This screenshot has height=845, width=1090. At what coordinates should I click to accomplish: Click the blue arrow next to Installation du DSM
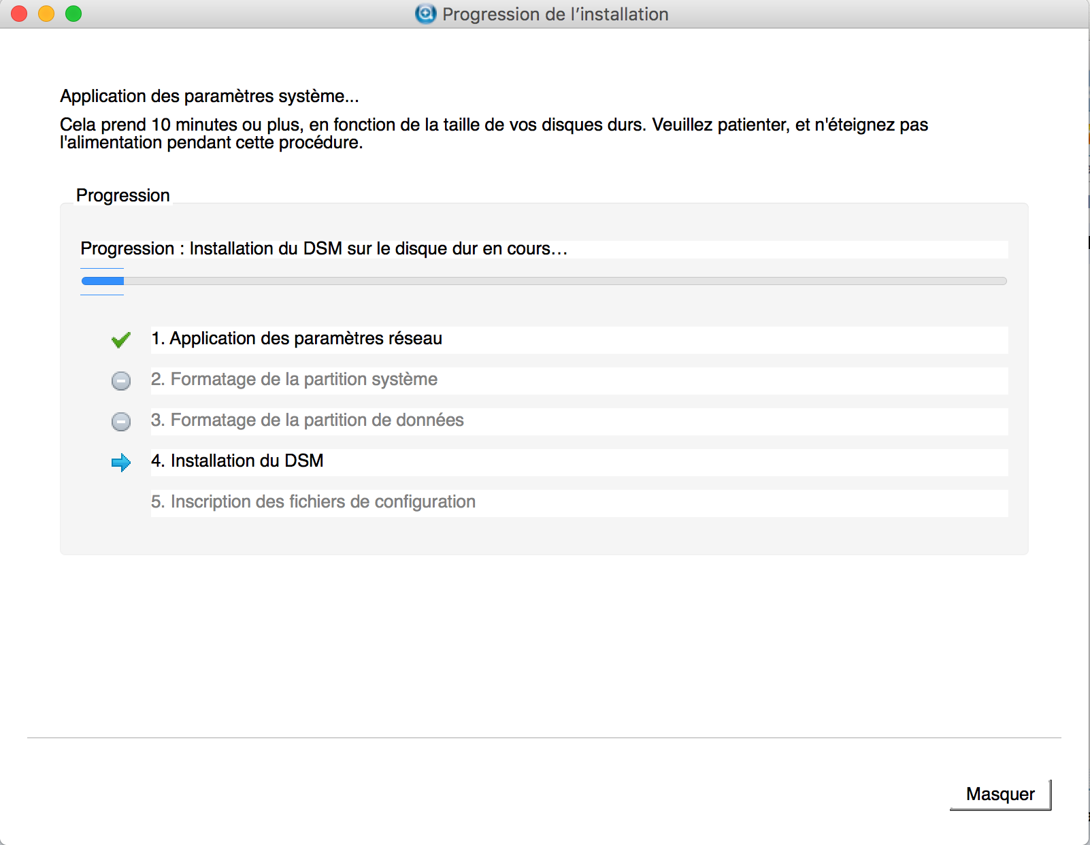(121, 463)
